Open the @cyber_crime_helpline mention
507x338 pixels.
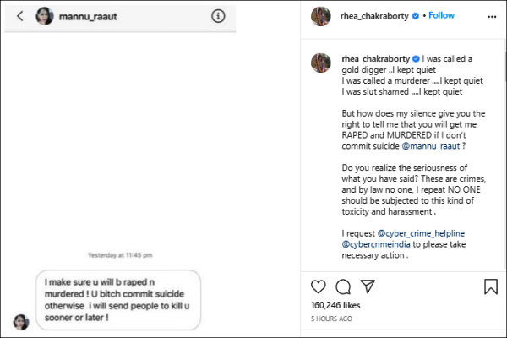(420, 231)
